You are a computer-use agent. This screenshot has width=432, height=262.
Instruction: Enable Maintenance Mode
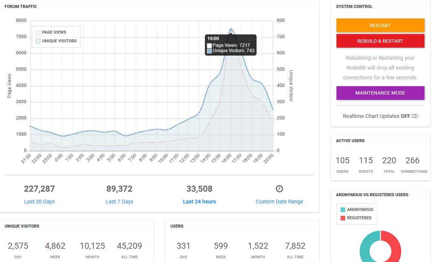point(380,93)
